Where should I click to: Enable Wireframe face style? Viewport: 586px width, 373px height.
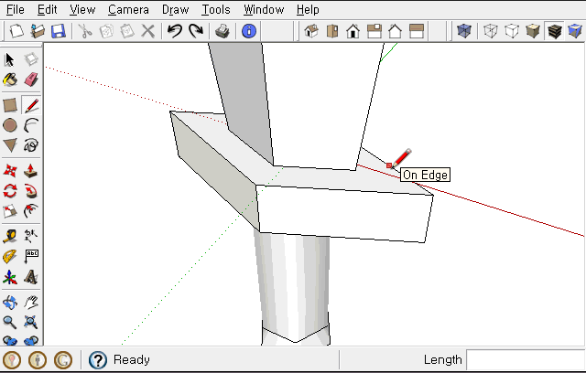coord(491,31)
